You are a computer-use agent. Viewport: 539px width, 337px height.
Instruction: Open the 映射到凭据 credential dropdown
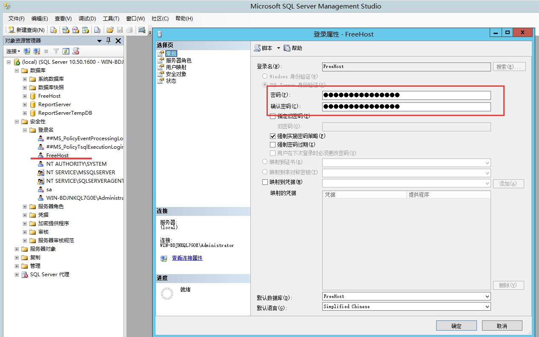click(406, 183)
